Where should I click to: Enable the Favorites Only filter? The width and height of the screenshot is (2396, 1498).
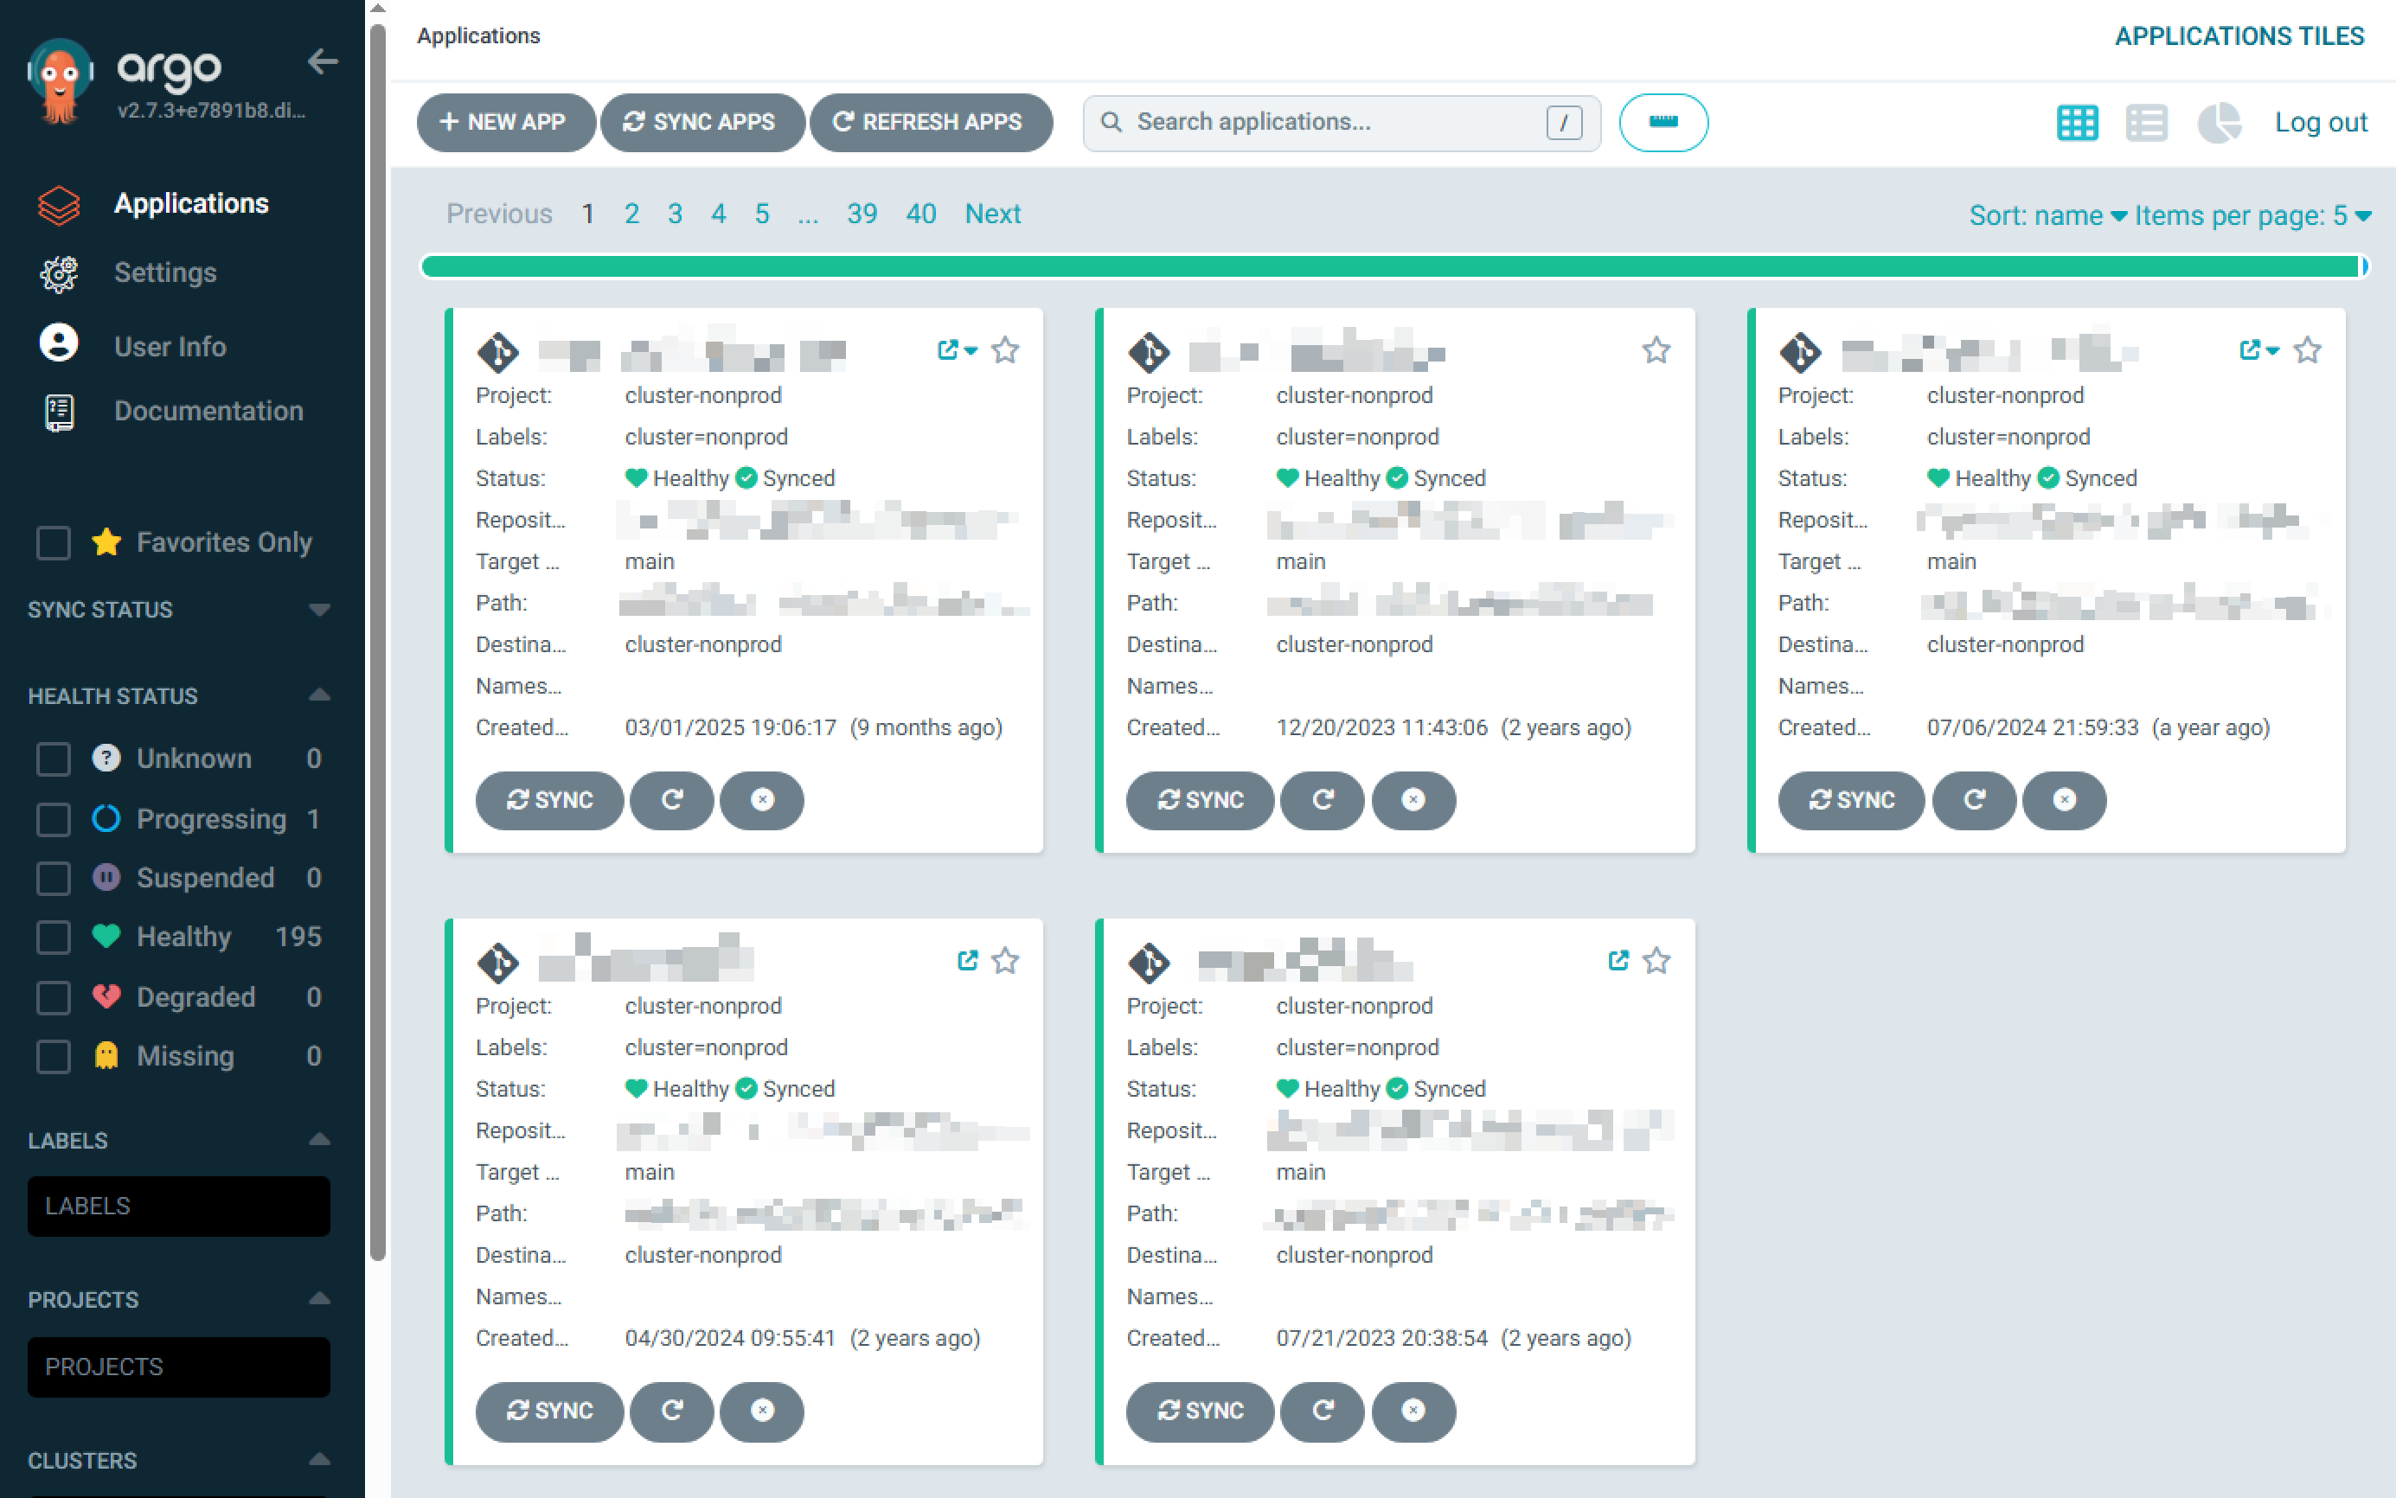pyautogui.click(x=53, y=543)
